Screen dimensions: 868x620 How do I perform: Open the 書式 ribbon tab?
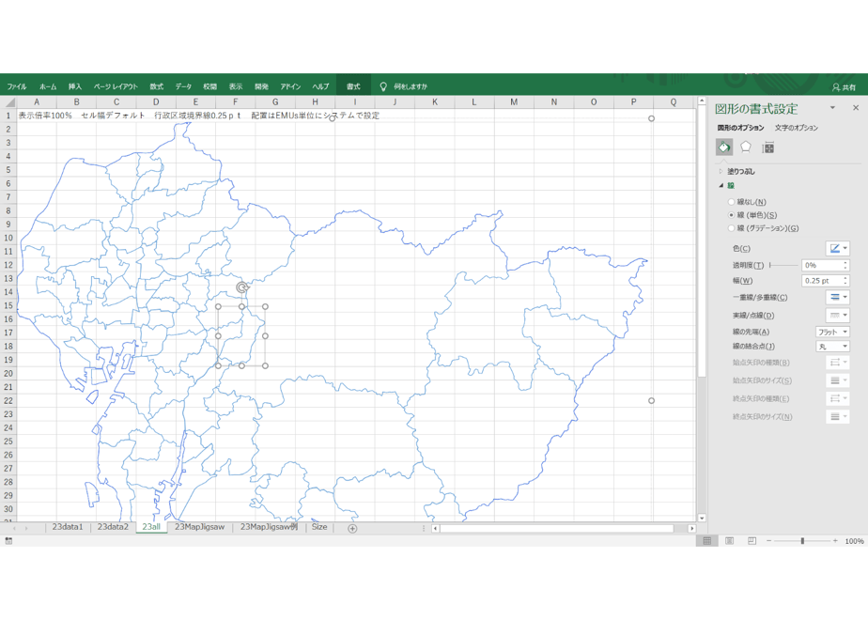(353, 86)
